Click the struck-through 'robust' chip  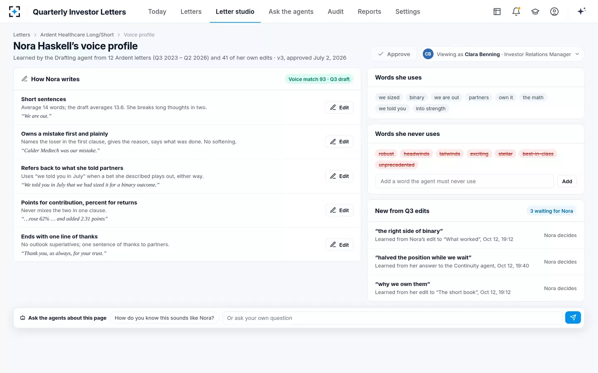point(386,154)
